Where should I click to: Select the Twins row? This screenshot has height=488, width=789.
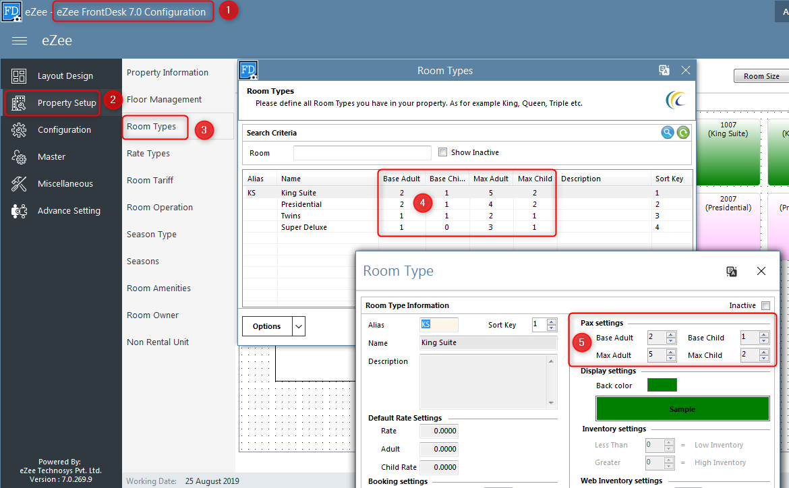click(x=467, y=216)
